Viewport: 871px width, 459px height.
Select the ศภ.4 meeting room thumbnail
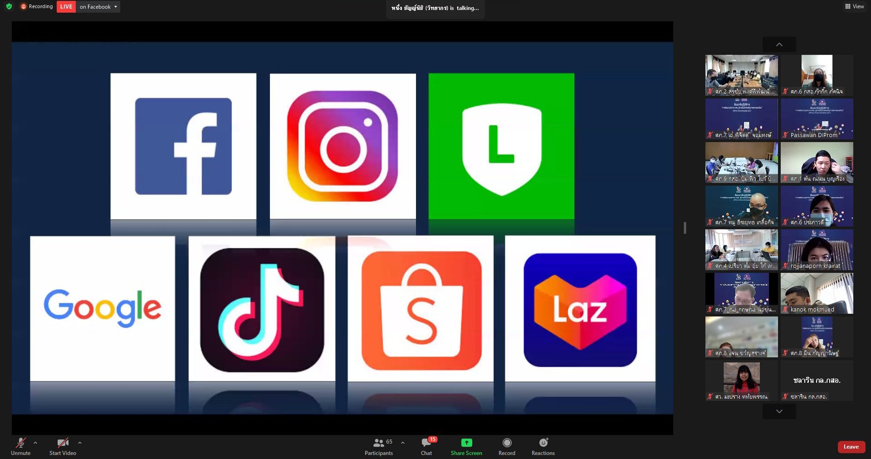tap(742, 250)
